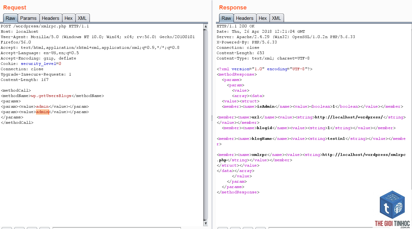Click the Host: localhost header line
The image size is (412, 229).
coord(20,31)
